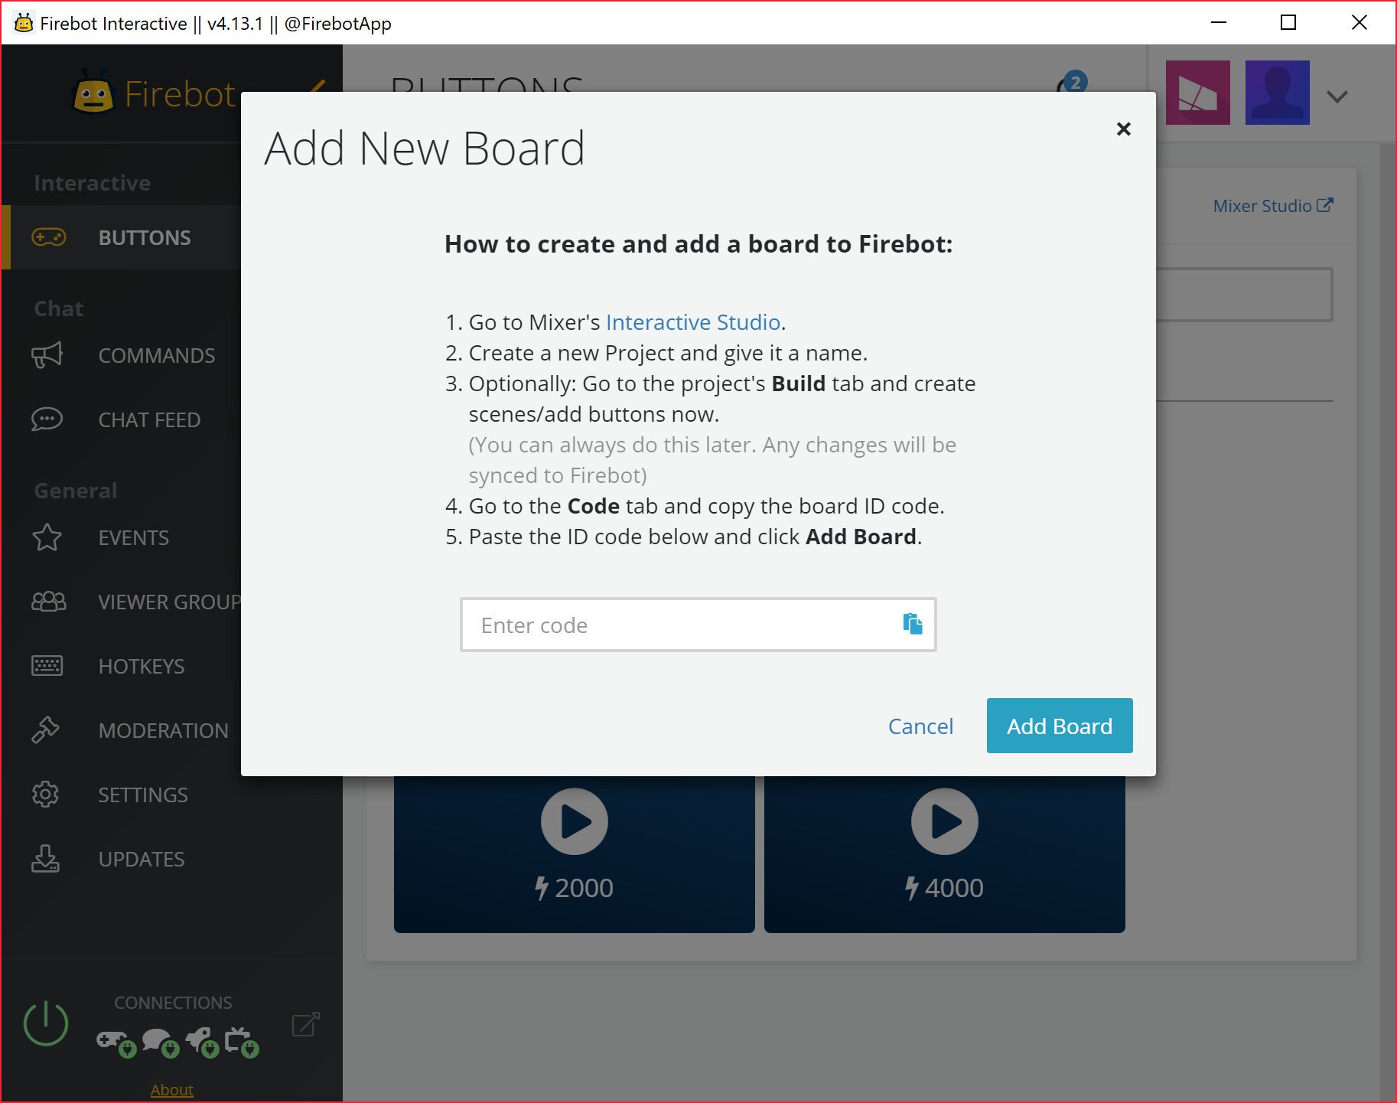Click the gamepad Buttons icon
The image size is (1397, 1103).
(x=48, y=237)
